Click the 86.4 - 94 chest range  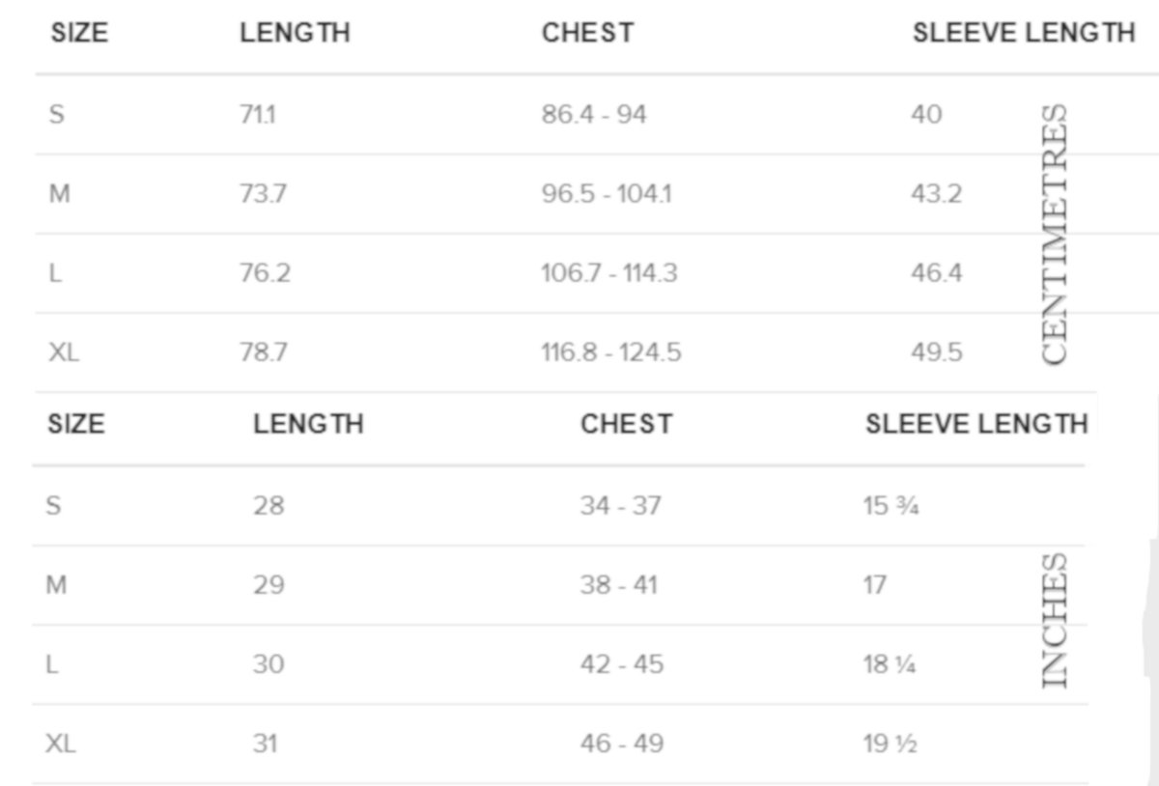point(594,115)
